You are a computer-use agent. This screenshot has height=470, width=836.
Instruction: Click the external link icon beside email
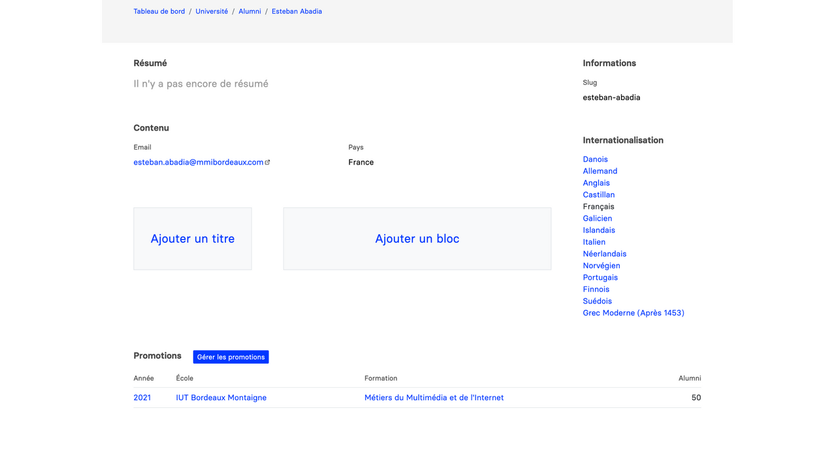tap(267, 162)
